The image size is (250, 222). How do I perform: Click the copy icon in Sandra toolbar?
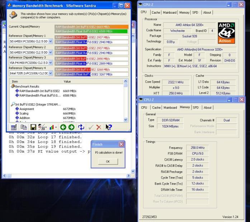(24, 127)
